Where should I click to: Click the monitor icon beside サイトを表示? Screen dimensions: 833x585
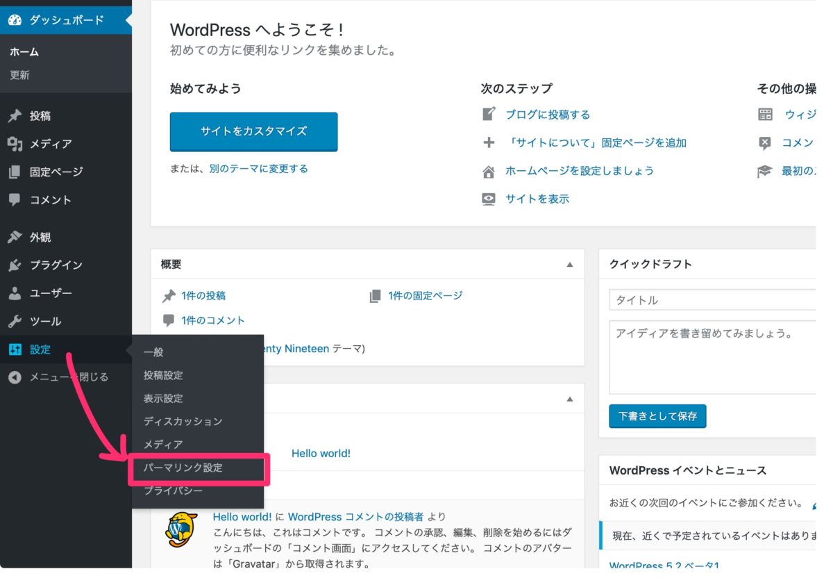[489, 199]
